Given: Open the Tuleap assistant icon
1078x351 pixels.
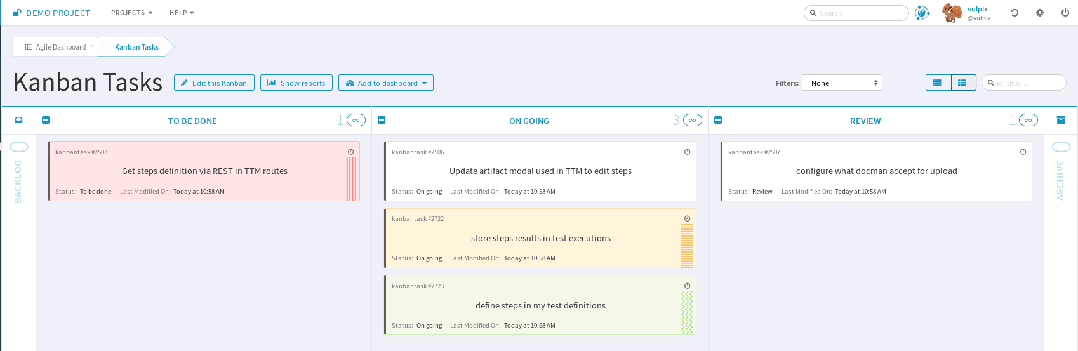Looking at the screenshot, I should pos(922,13).
